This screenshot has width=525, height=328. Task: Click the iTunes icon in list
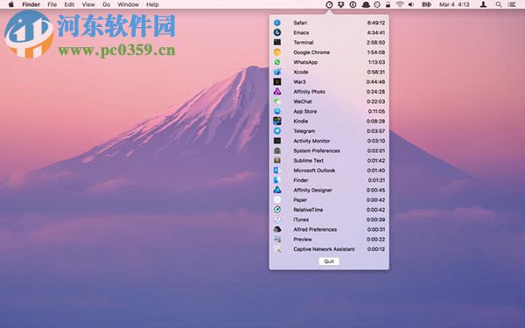pyautogui.click(x=277, y=220)
